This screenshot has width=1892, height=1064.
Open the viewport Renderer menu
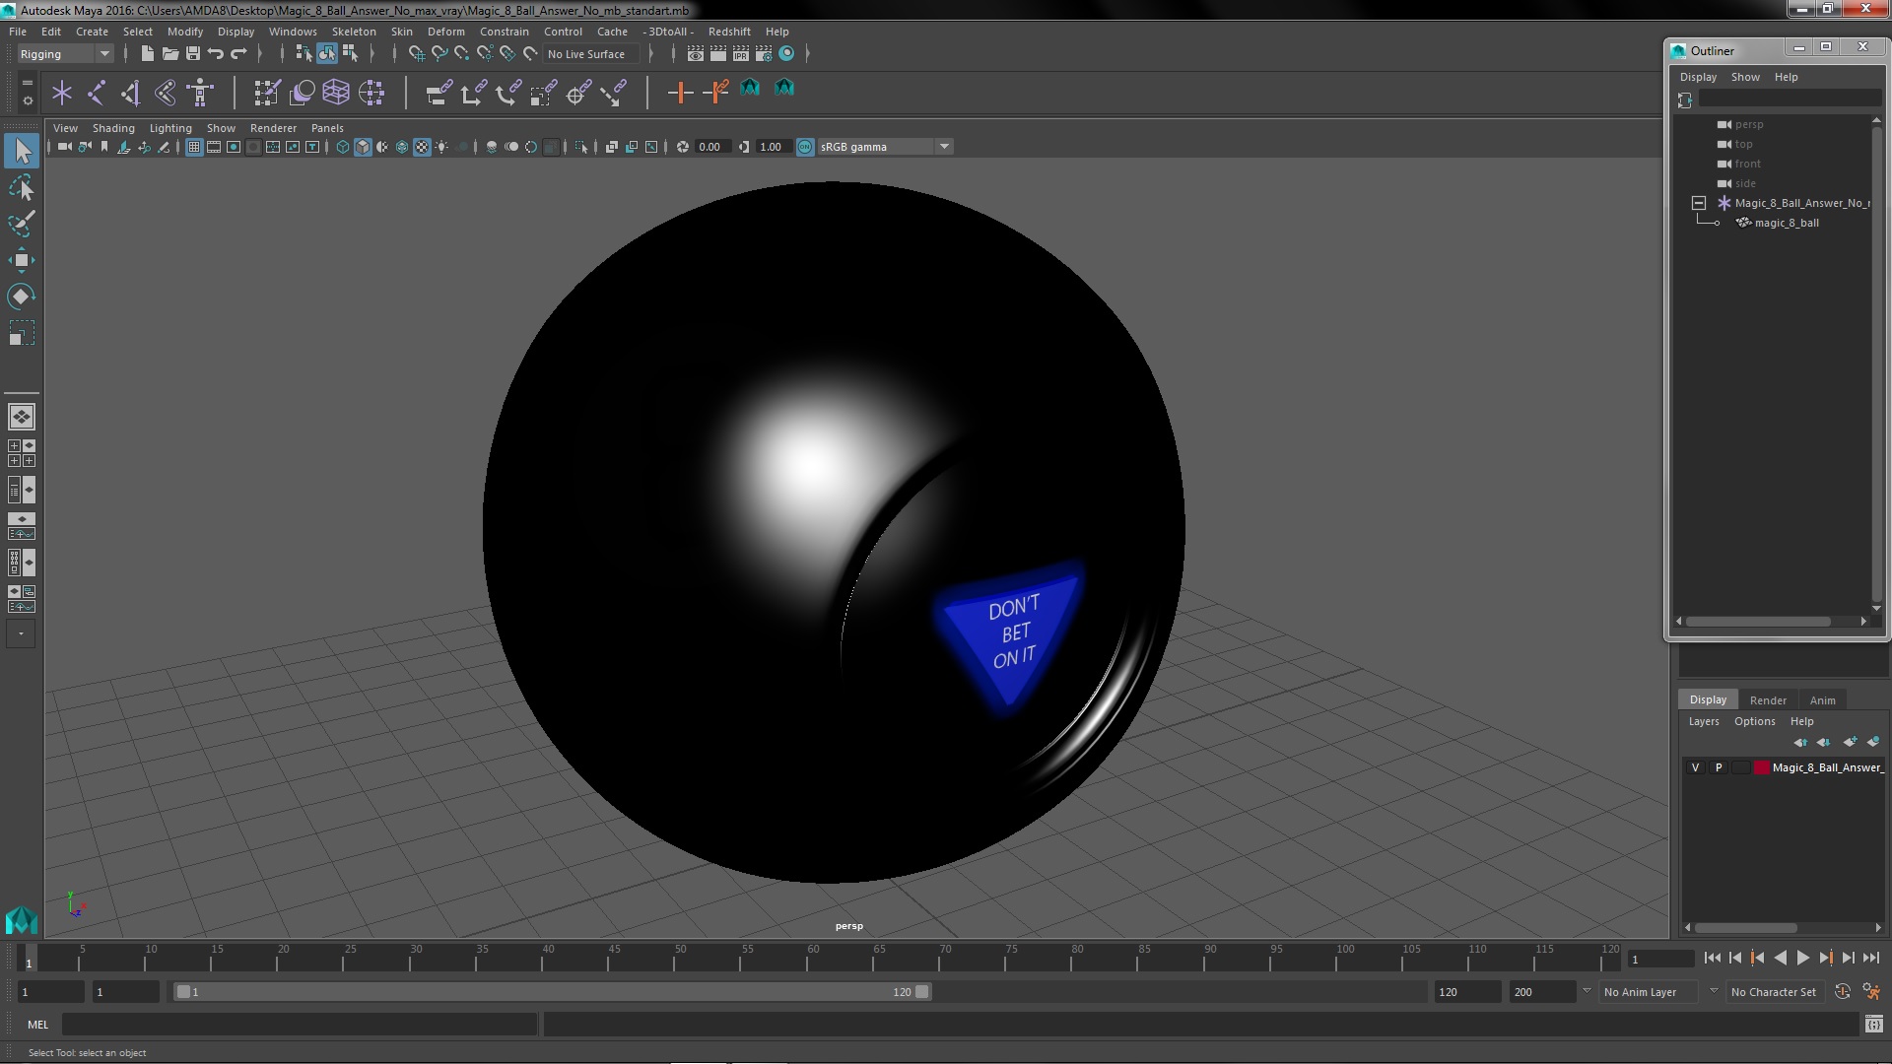pyautogui.click(x=273, y=128)
